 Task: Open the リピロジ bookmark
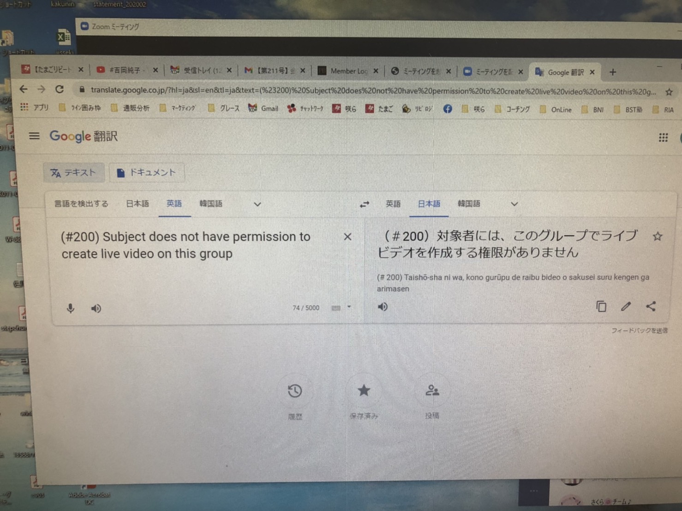[418, 109]
